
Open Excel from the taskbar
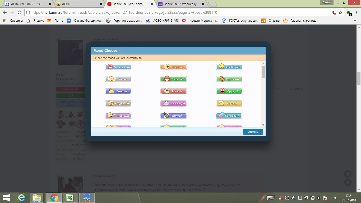coord(70,198)
